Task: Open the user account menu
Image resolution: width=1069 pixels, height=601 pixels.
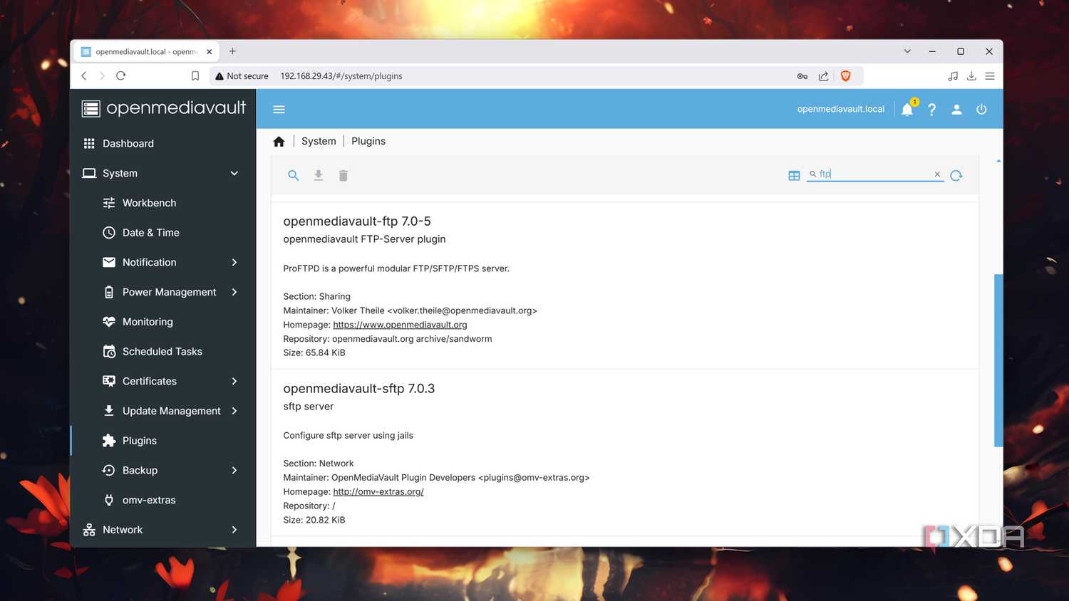Action: click(956, 110)
